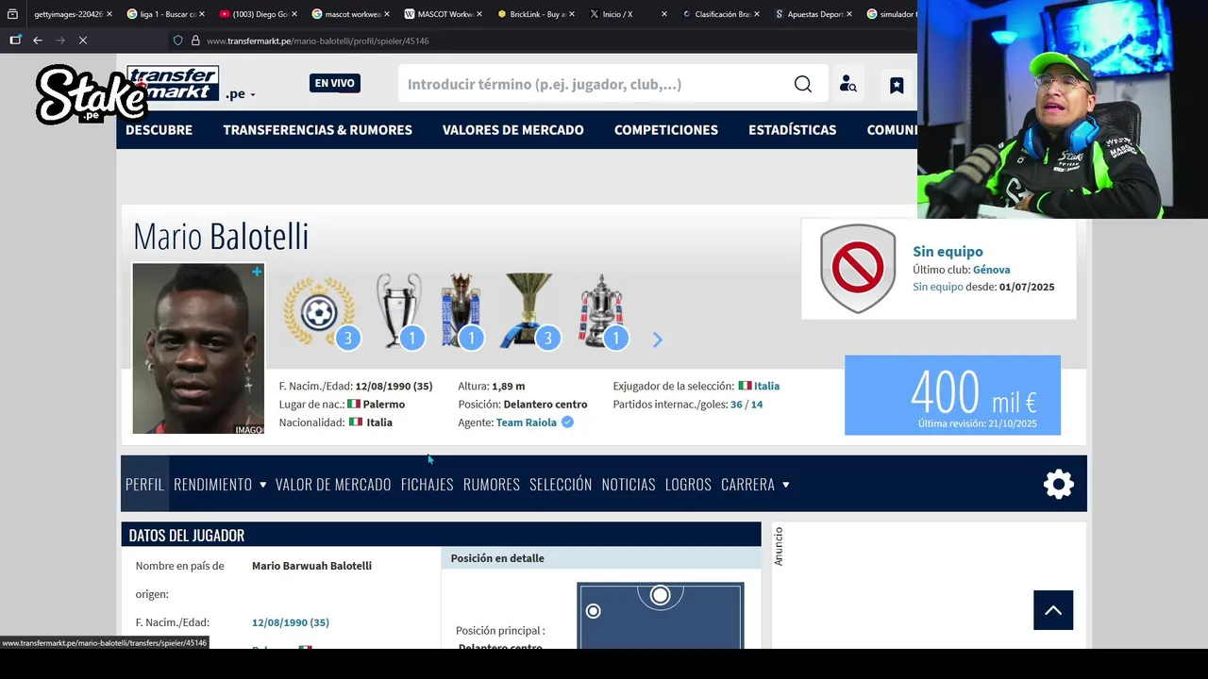Open the DESCUBRE menu
The width and height of the screenshot is (1208, 679).
coord(159,130)
